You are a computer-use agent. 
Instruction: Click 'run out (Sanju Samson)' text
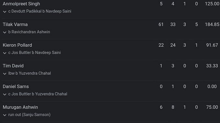[x=29, y=115]
